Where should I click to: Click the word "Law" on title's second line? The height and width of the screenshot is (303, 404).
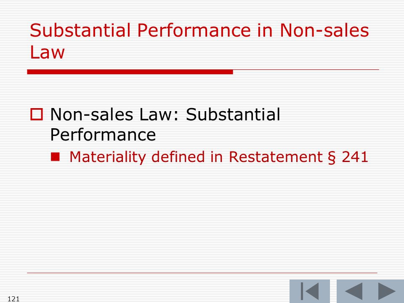point(47,52)
